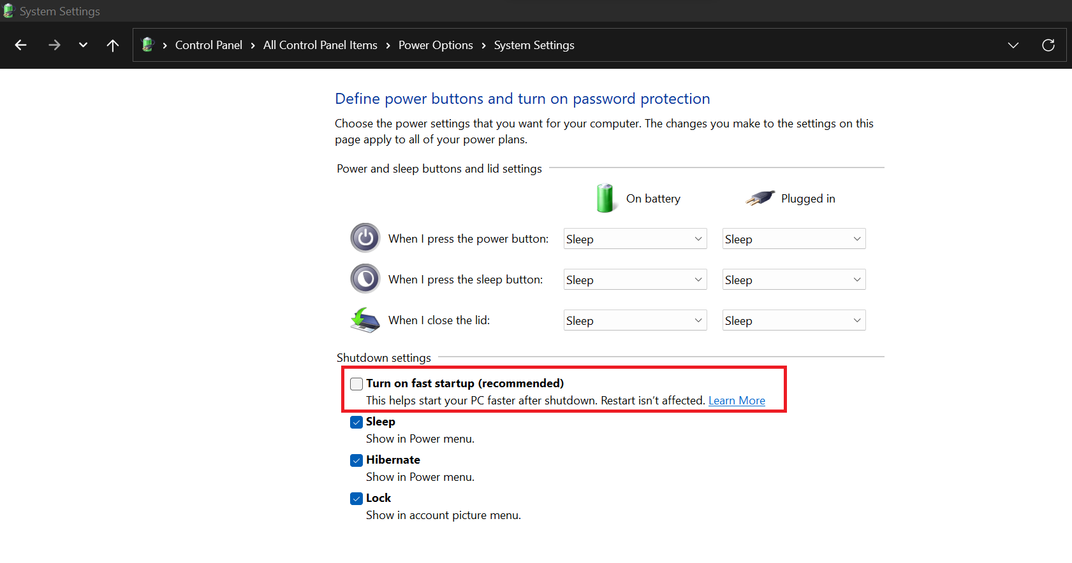Click the 'Hibernate' label text
Image resolution: width=1072 pixels, height=563 pixels.
point(393,460)
